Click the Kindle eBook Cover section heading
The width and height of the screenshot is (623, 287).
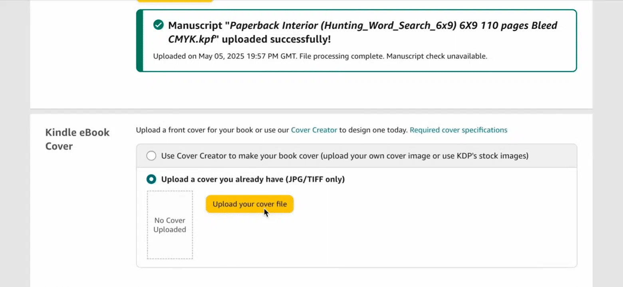click(77, 139)
